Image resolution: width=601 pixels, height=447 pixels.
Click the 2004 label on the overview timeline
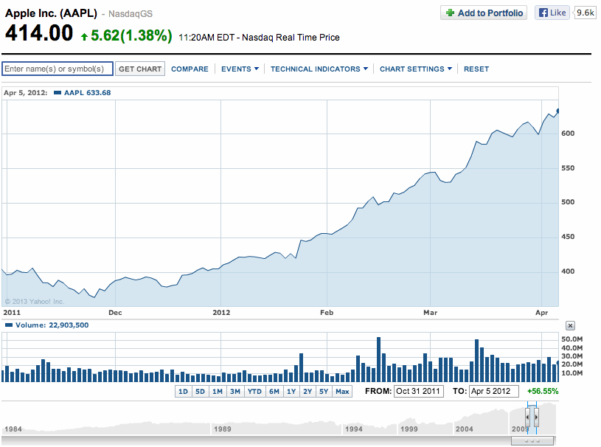point(464,429)
